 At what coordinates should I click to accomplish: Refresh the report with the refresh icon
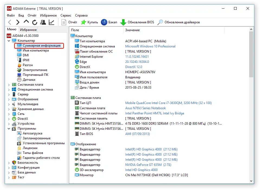point(34,22)
